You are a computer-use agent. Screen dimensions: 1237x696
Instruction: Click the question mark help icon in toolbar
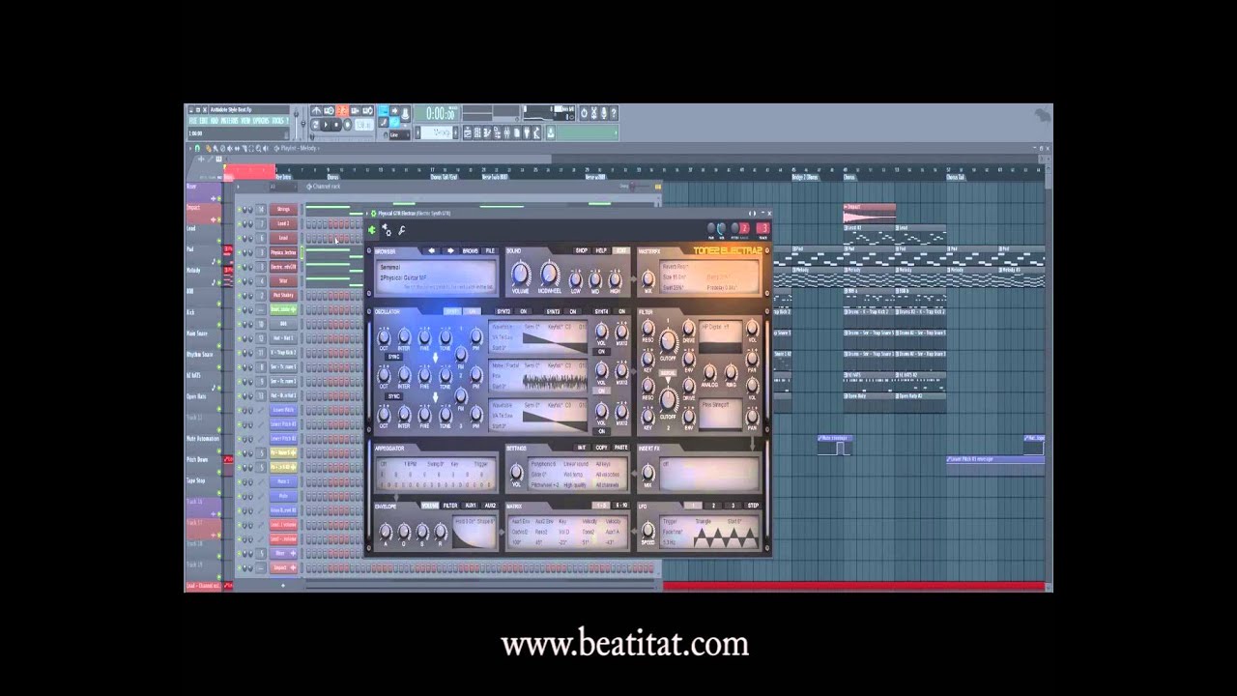[614, 113]
